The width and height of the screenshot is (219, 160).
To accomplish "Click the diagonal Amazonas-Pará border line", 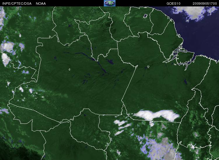I will (x=129, y=83).
